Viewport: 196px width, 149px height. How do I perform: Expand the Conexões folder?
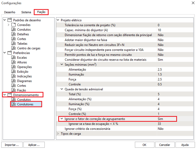(x=8, y=25)
